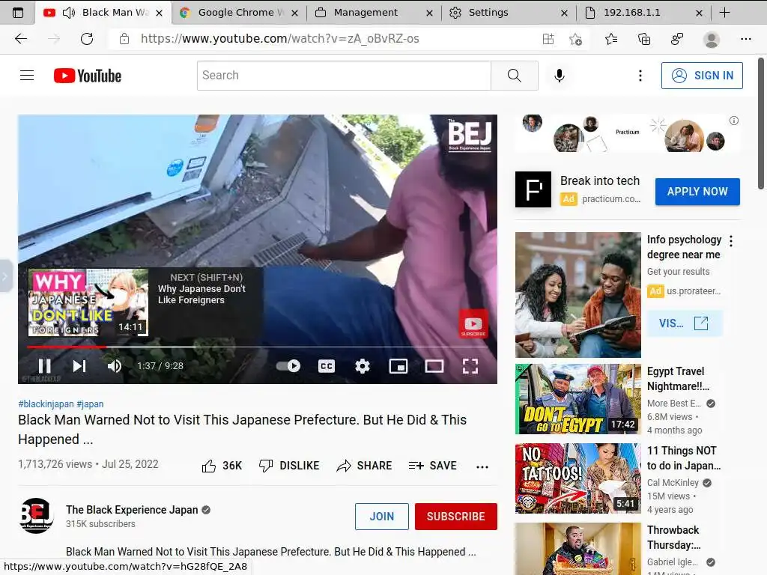The width and height of the screenshot is (767, 575).
Task: Click the DISLIKE thumbs-down button
Action: pyautogui.click(x=289, y=466)
